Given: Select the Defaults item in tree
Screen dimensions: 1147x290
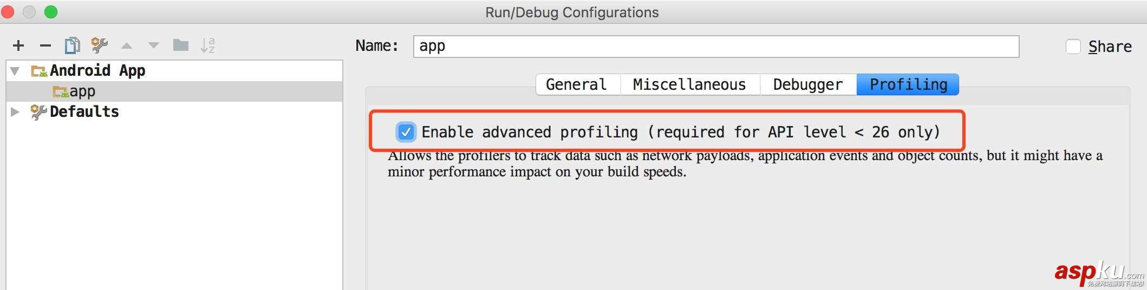Looking at the screenshot, I should [x=84, y=112].
